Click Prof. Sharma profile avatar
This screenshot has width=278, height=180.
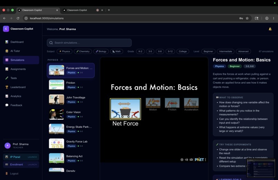pos(8,146)
